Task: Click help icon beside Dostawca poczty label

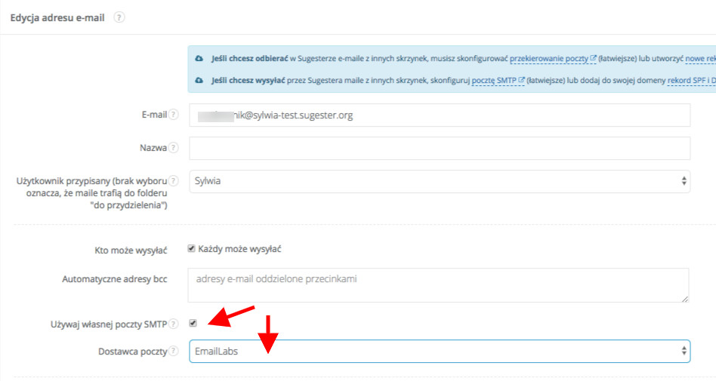Action: (174, 352)
